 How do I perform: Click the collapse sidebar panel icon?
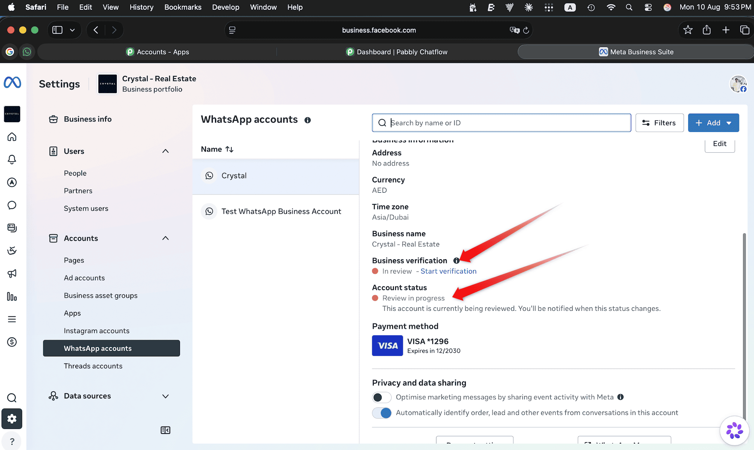[x=165, y=430]
